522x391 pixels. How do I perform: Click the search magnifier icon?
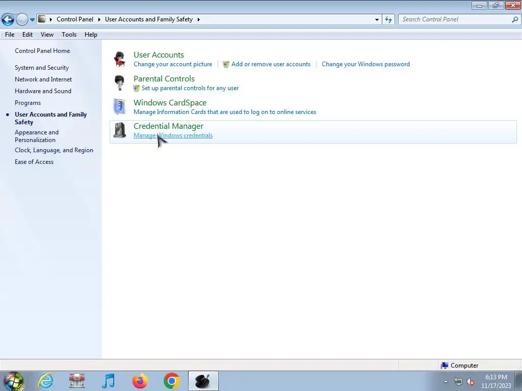click(x=515, y=19)
